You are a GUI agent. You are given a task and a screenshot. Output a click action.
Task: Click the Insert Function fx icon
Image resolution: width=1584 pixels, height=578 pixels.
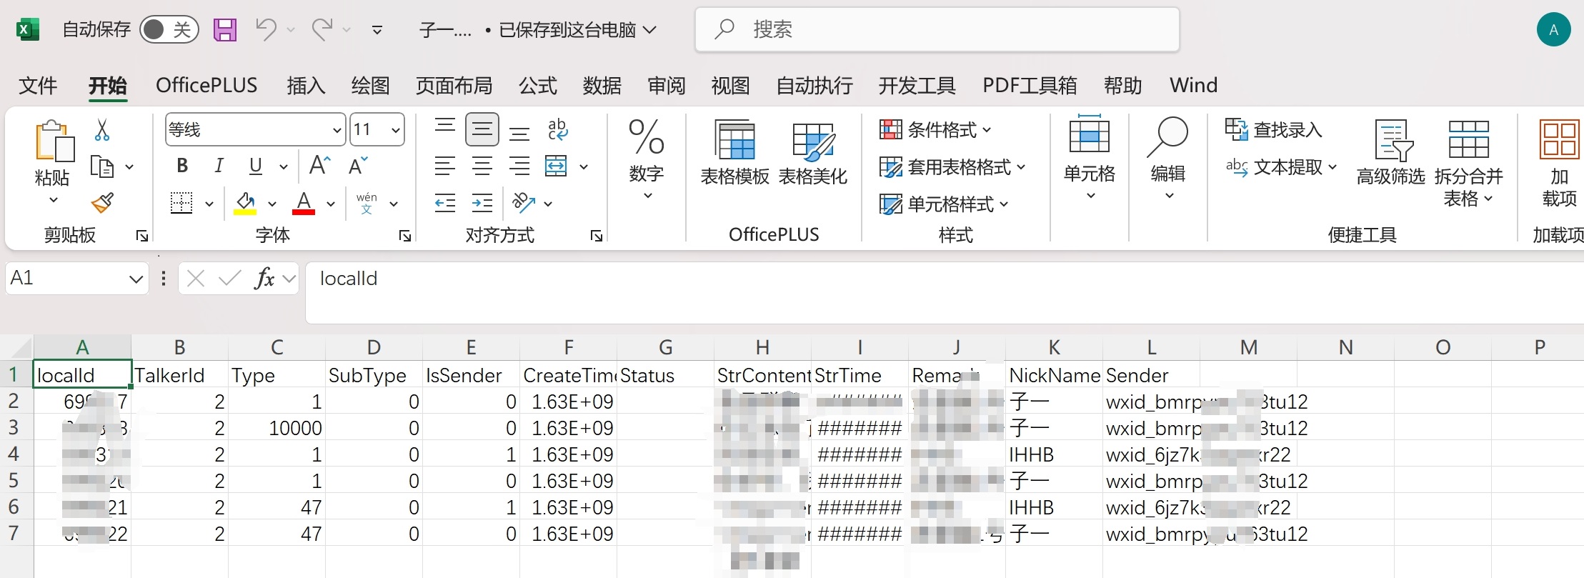[x=264, y=279]
